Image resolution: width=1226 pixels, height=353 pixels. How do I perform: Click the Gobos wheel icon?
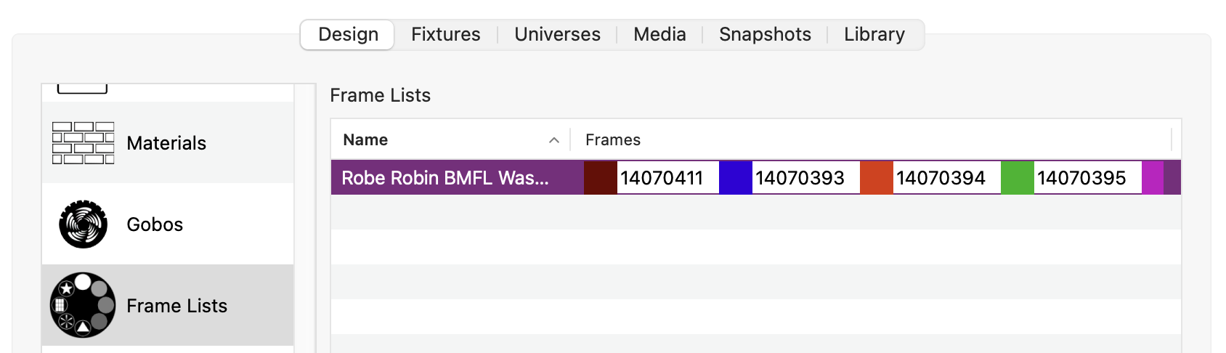tap(83, 224)
